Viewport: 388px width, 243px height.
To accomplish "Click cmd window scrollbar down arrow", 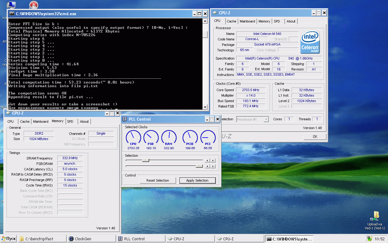I will pyautogui.click(x=205, y=107).
